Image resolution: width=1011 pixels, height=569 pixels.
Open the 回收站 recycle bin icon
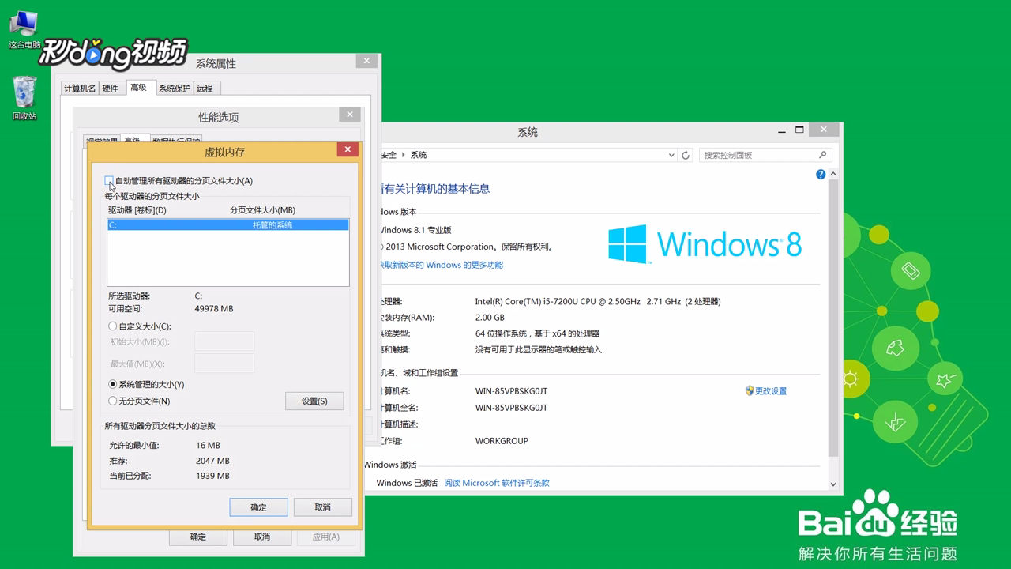[24, 98]
